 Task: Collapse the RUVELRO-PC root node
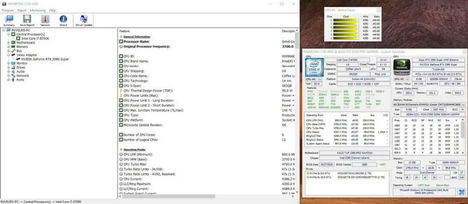click(x=4, y=30)
